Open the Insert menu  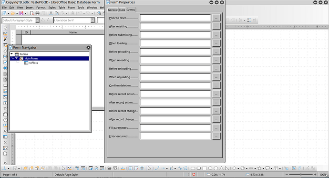[30, 8]
